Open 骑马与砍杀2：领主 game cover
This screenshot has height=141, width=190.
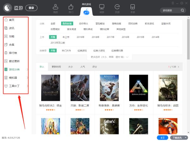tap(51, 88)
